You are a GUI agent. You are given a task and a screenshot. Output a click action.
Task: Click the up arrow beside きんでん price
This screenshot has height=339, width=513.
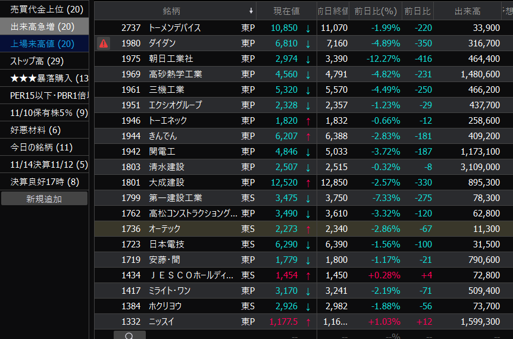tap(308, 136)
